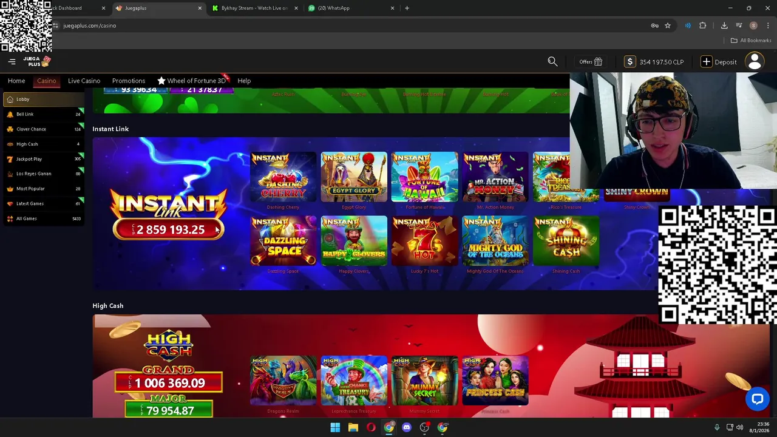This screenshot has width=777, height=437.
Task: Click the Deposit button label
Action: (x=725, y=62)
